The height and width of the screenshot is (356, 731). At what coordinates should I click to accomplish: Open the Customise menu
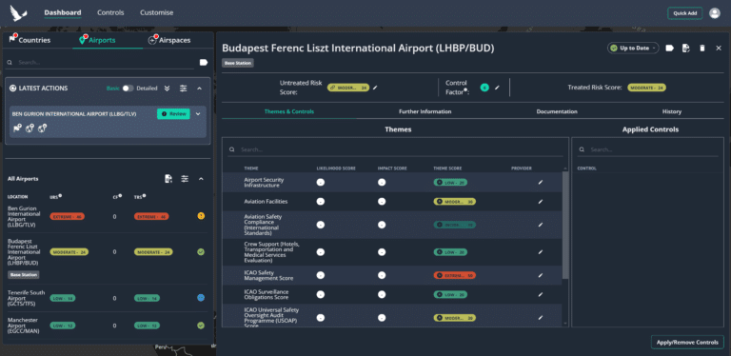157,13
